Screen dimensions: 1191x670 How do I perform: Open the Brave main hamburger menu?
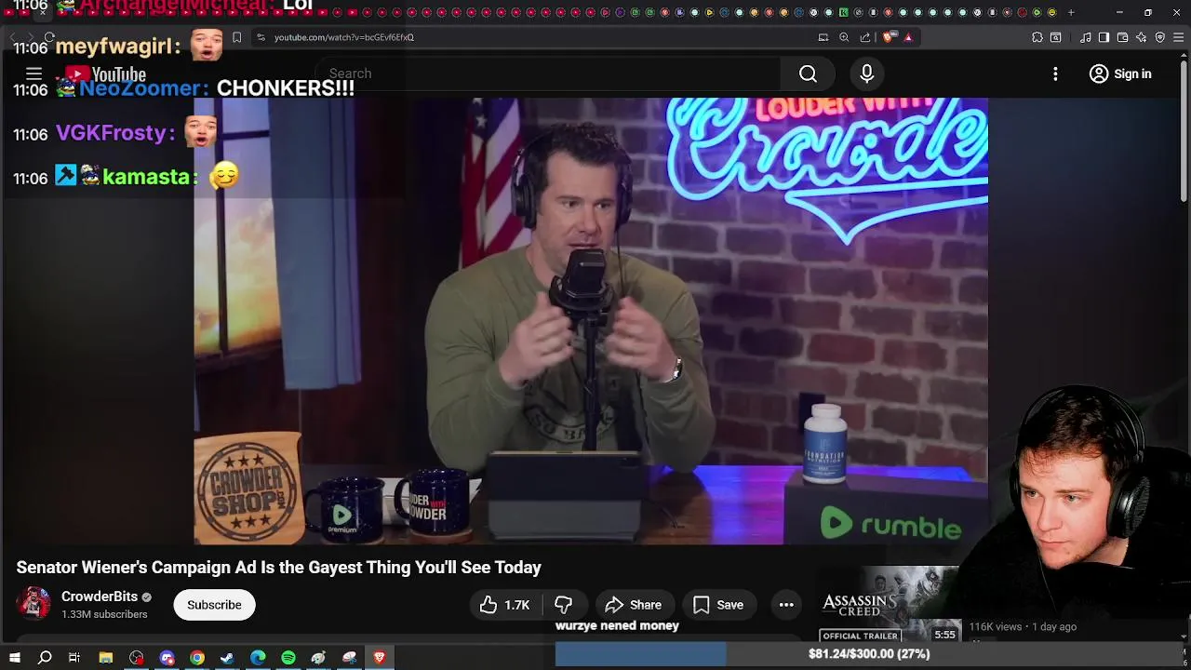[x=1179, y=37]
